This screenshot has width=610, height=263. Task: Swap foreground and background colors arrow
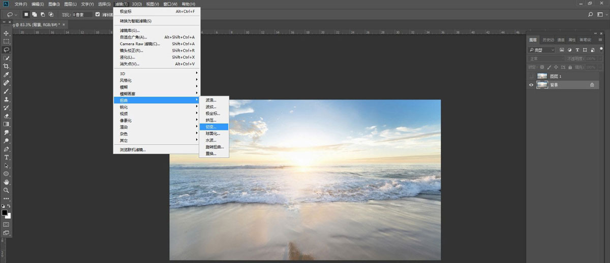coord(9,207)
